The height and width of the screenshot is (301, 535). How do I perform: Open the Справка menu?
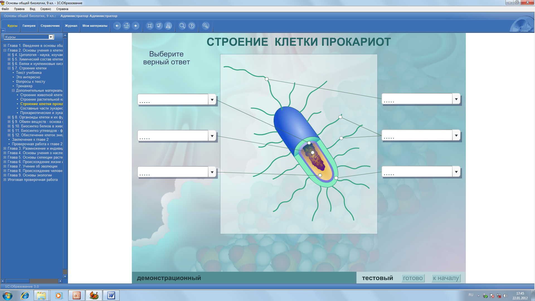pyautogui.click(x=62, y=9)
